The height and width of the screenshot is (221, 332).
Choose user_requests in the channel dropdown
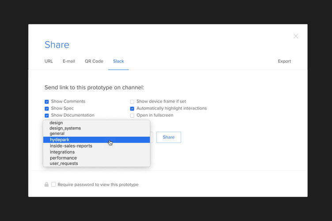coord(97,164)
